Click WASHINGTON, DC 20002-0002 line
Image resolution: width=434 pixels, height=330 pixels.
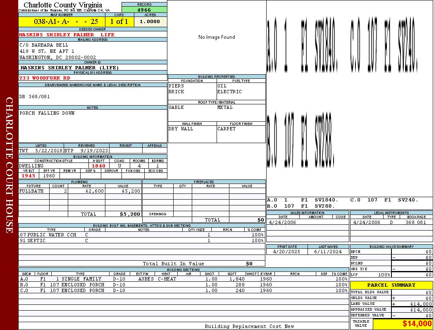[x=57, y=57]
